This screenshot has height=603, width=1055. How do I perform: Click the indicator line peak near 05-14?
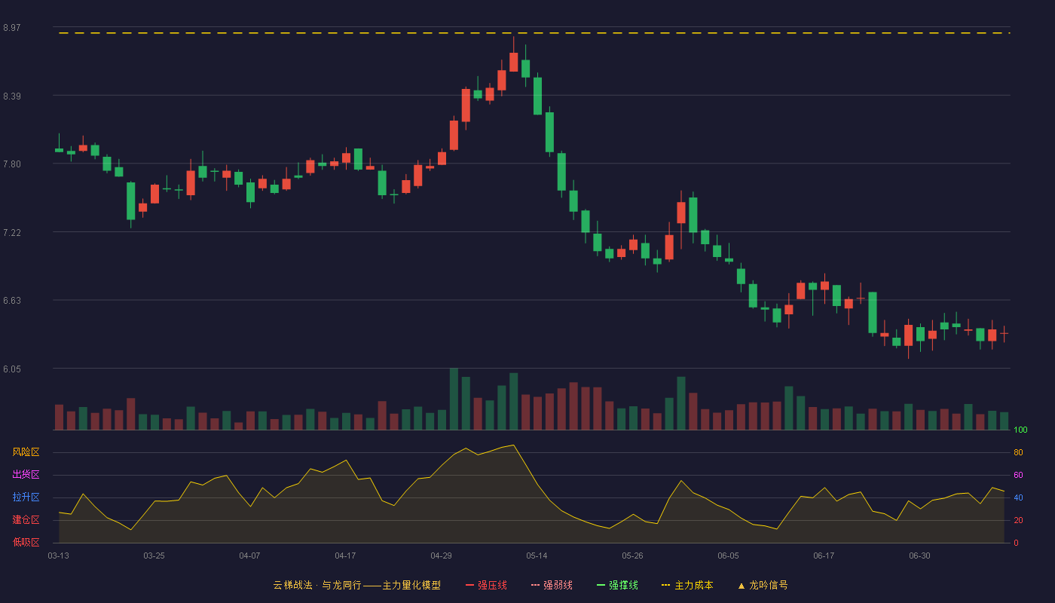514,445
